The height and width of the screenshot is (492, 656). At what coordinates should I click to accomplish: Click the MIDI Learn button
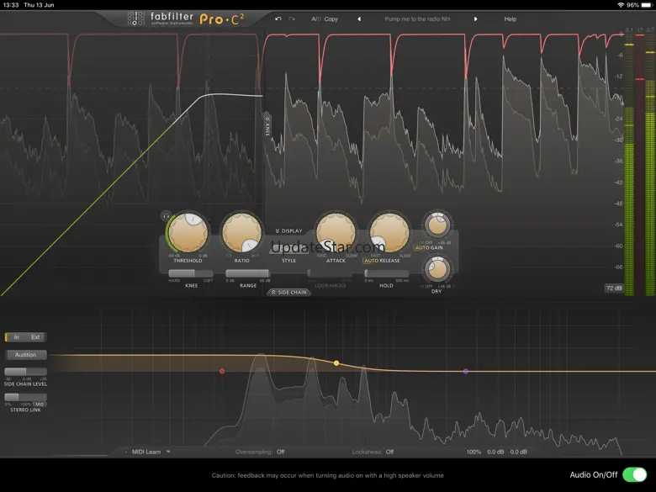click(146, 452)
